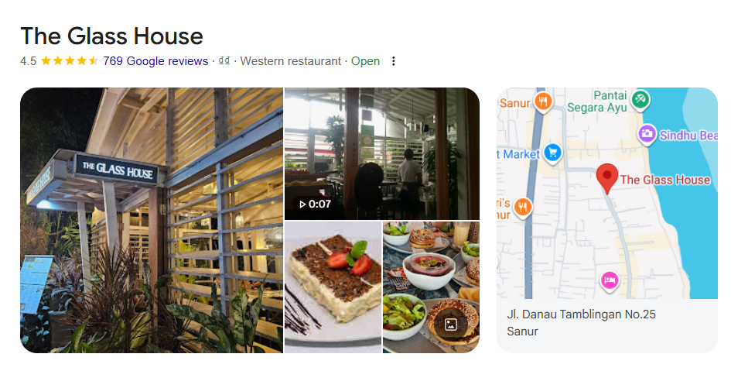Click the Glass House title heading
Viewport: 731px width, 371px height.
point(112,36)
